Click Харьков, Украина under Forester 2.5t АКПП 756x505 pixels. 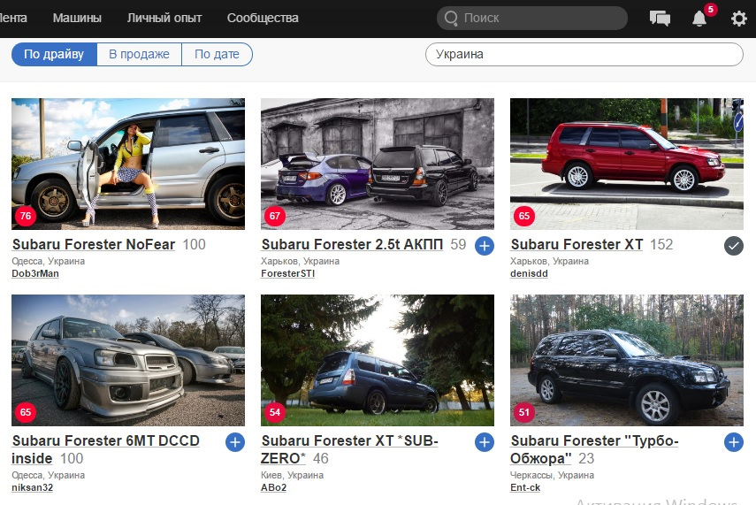300,261
